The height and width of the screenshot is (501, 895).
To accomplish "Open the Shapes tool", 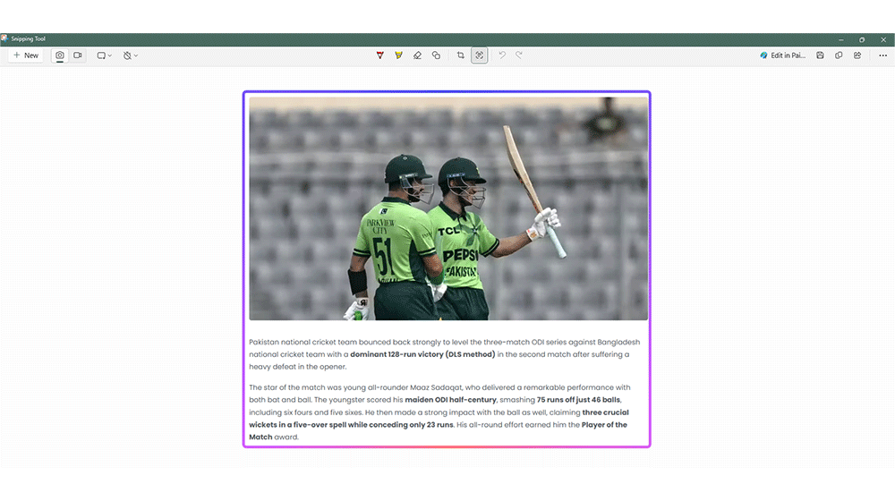I will pyautogui.click(x=436, y=55).
